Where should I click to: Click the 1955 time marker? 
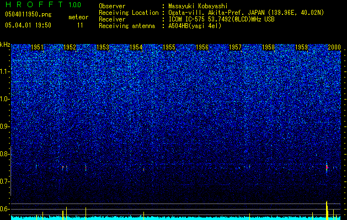pyautogui.click(x=169, y=47)
